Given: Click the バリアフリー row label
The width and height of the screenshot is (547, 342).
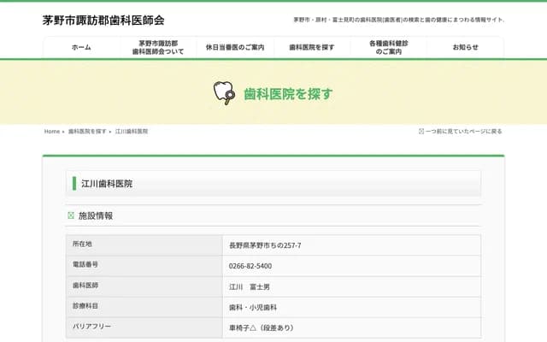Looking at the screenshot, I should coord(91,327).
